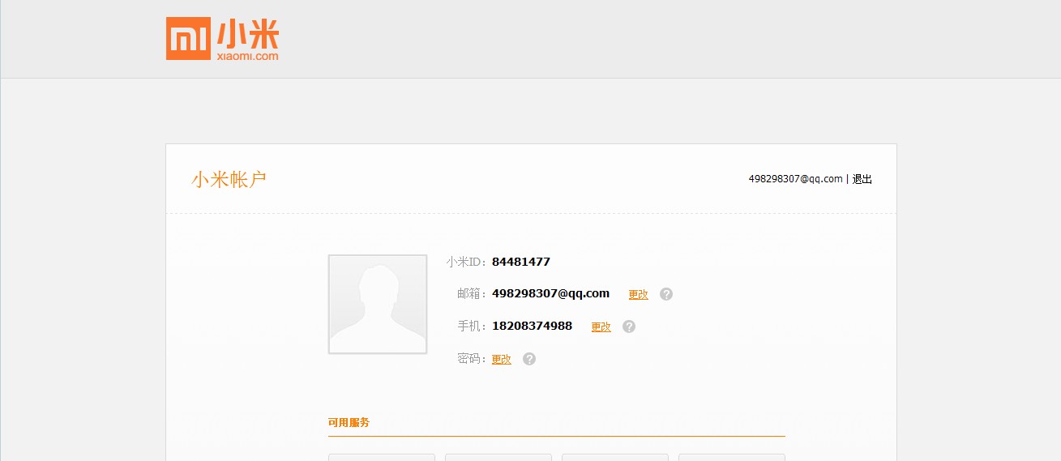The image size is (1061, 461).
Task: Open help icon beside email 更改
Action: pos(666,294)
